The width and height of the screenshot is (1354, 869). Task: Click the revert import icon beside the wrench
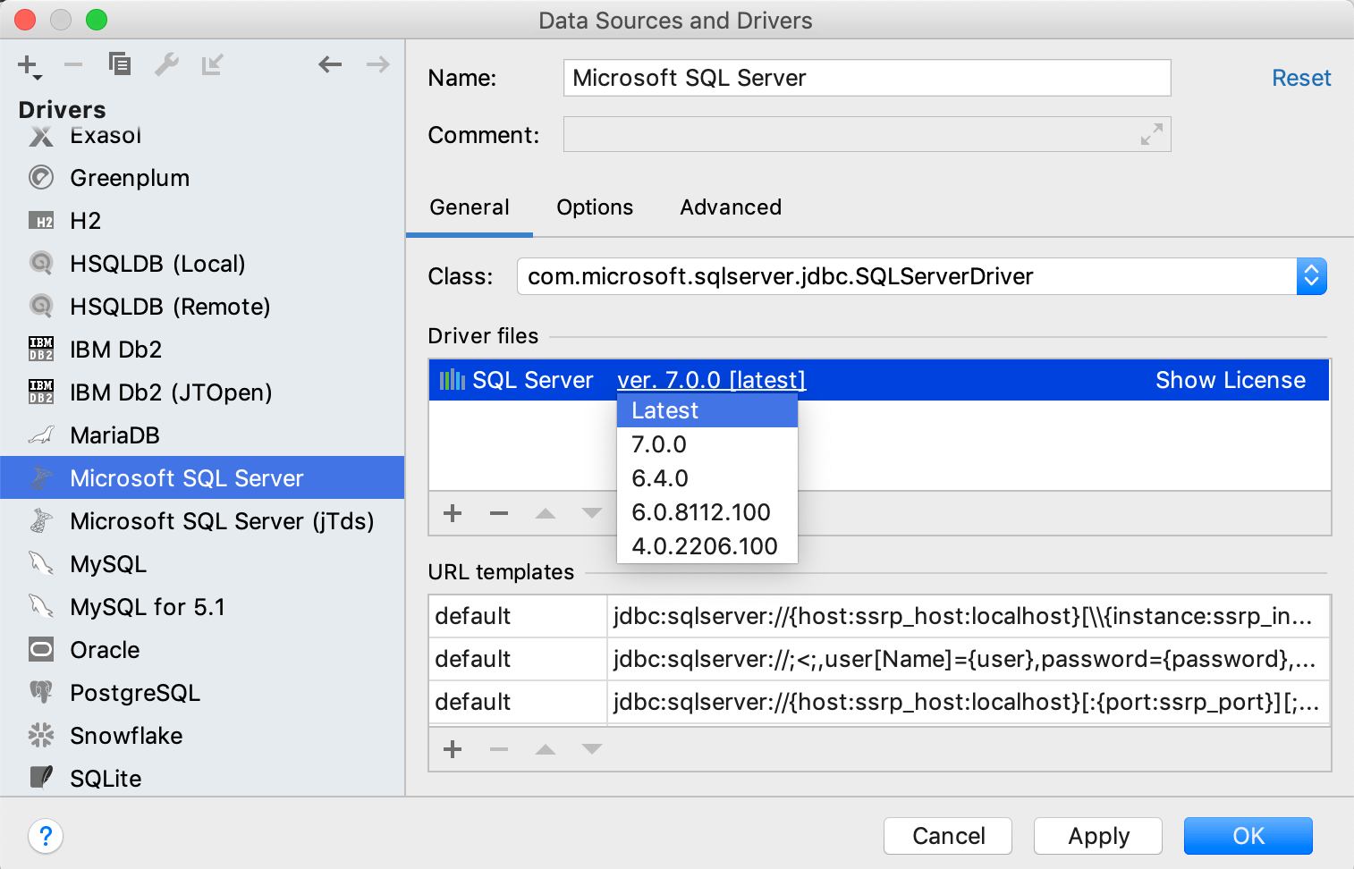click(x=213, y=63)
